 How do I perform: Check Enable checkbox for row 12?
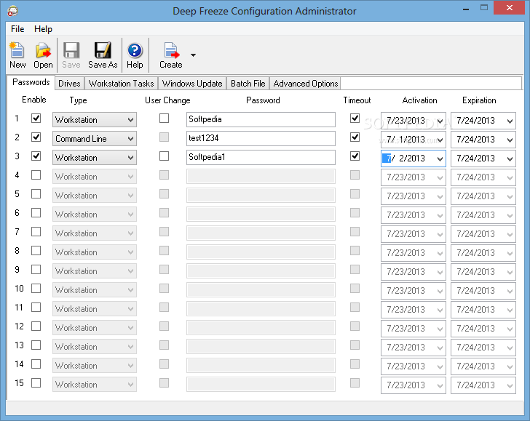tap(36, 326)
